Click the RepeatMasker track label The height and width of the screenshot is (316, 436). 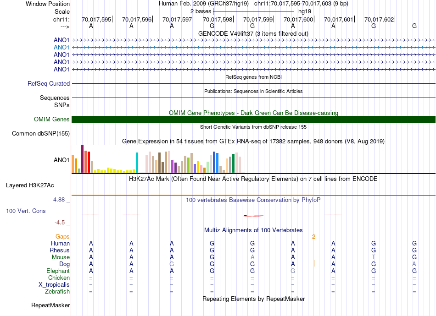point(50,305)
